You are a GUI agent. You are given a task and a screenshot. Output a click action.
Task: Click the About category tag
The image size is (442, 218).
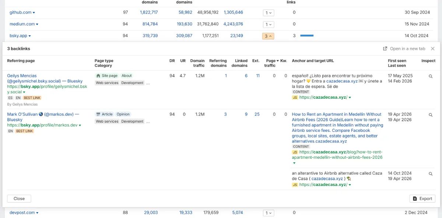coord(127,76)
